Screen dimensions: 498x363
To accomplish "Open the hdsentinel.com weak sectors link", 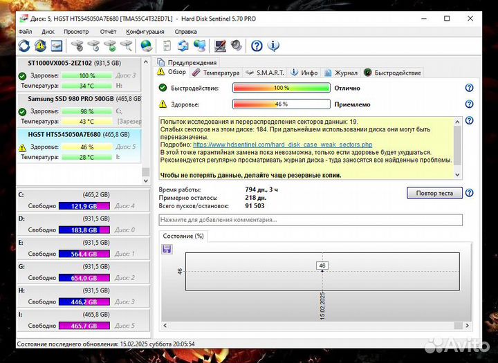I will [x=283, y=145].
